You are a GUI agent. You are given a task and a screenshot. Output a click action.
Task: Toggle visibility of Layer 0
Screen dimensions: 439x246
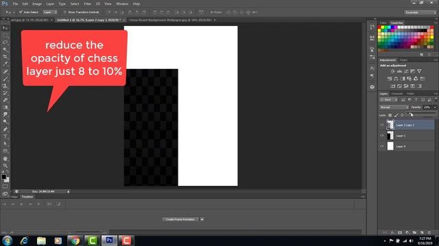(381, 146)
